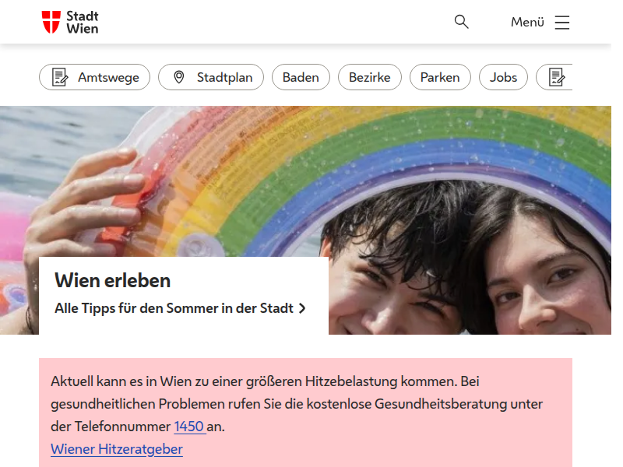Screen dimensions: 623x467
Task: Click the document icon in Amtswege chip
Action: (x=60, y=77)
